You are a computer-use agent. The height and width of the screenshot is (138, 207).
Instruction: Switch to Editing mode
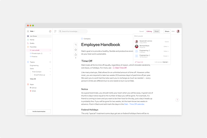(x=149, y=31)
